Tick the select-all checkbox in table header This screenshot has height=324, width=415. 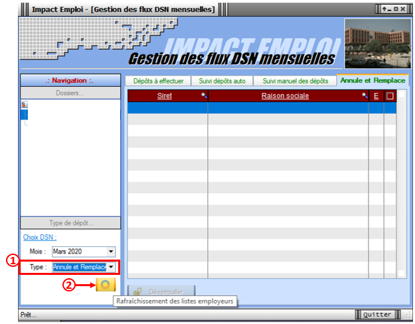pyautogui.click(x=390, y=96)
